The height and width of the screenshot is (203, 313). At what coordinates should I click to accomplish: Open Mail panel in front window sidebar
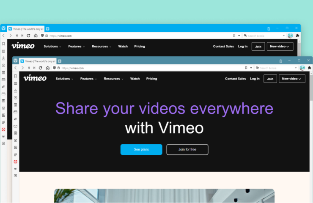[x=16, y=126]
